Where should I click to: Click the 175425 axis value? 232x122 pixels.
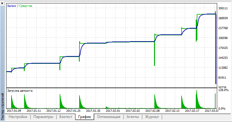[x=223, y=48]
